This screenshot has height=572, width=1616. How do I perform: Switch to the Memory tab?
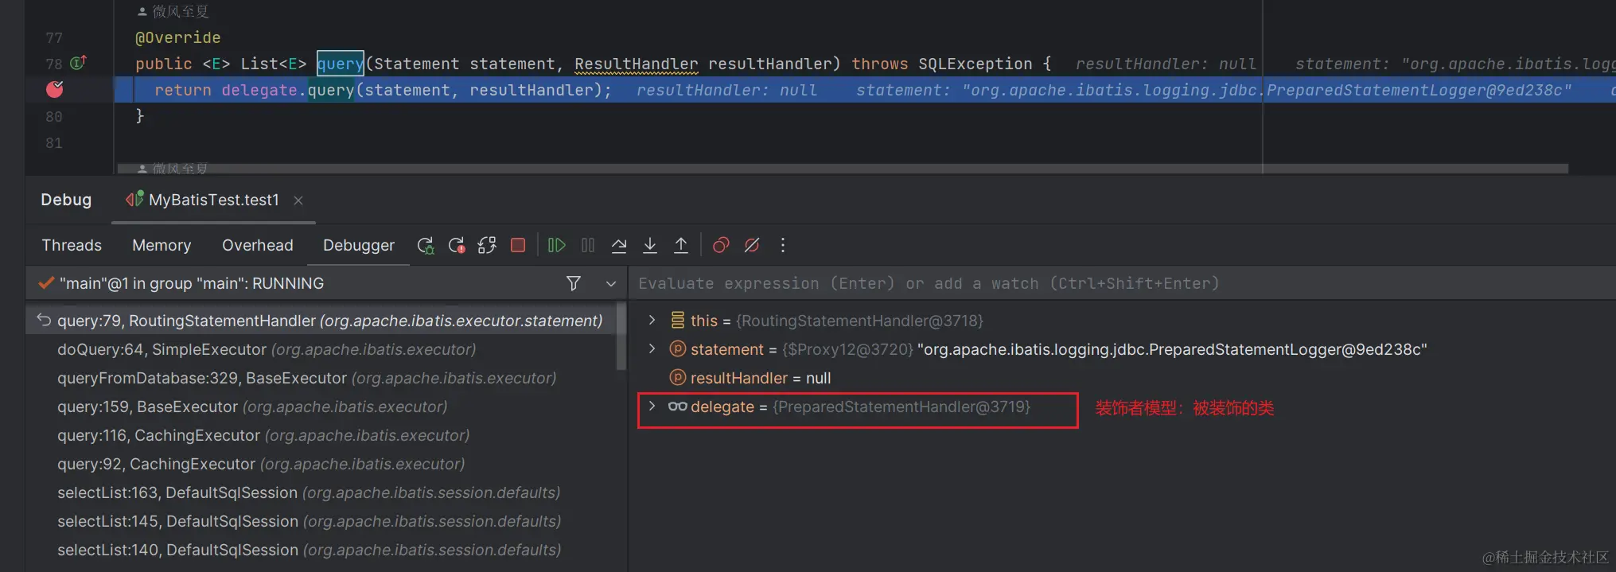coord(162,245)
